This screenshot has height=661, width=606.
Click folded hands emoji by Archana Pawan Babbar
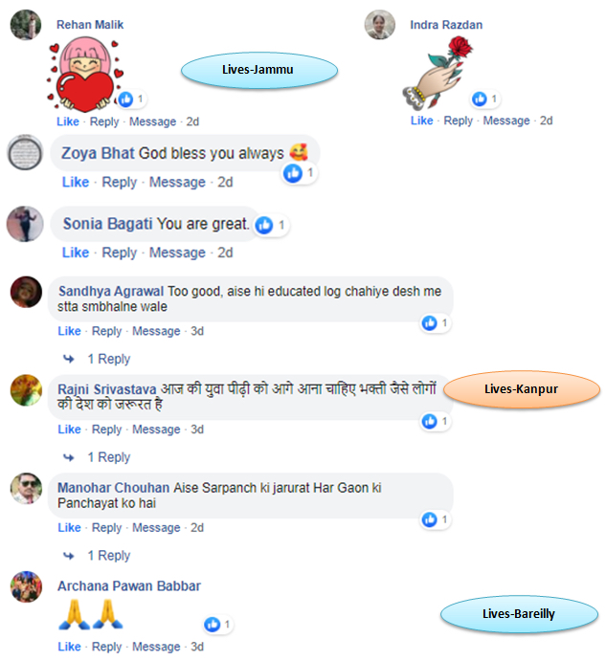[x=90, y=615]
